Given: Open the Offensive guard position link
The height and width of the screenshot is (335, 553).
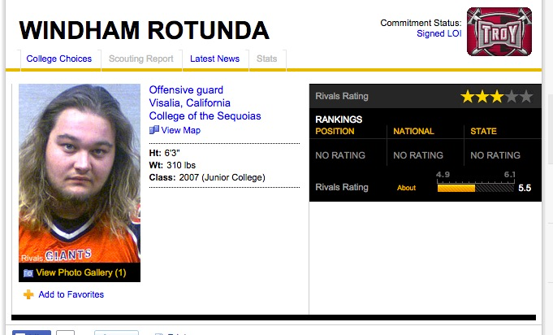Looking at the screenshot, I should click(x=186, y=90).
